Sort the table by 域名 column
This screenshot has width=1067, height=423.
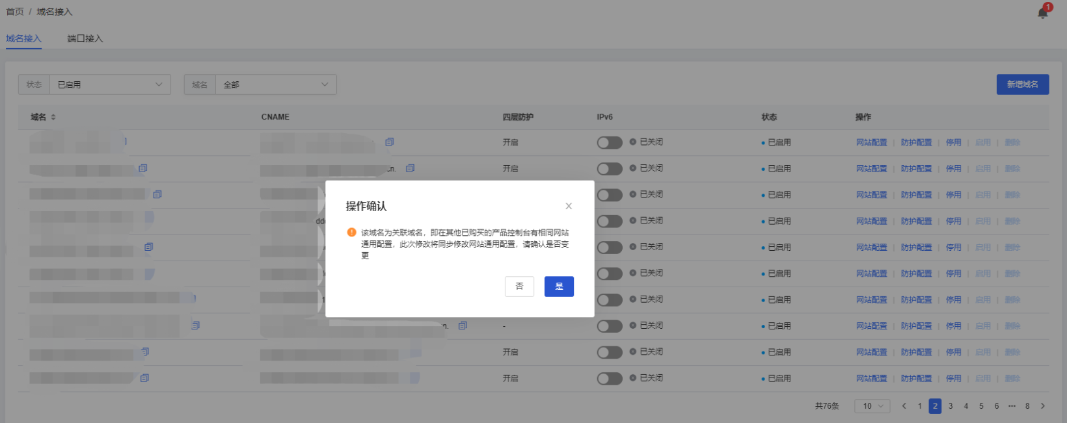click(x=53, y=117)
